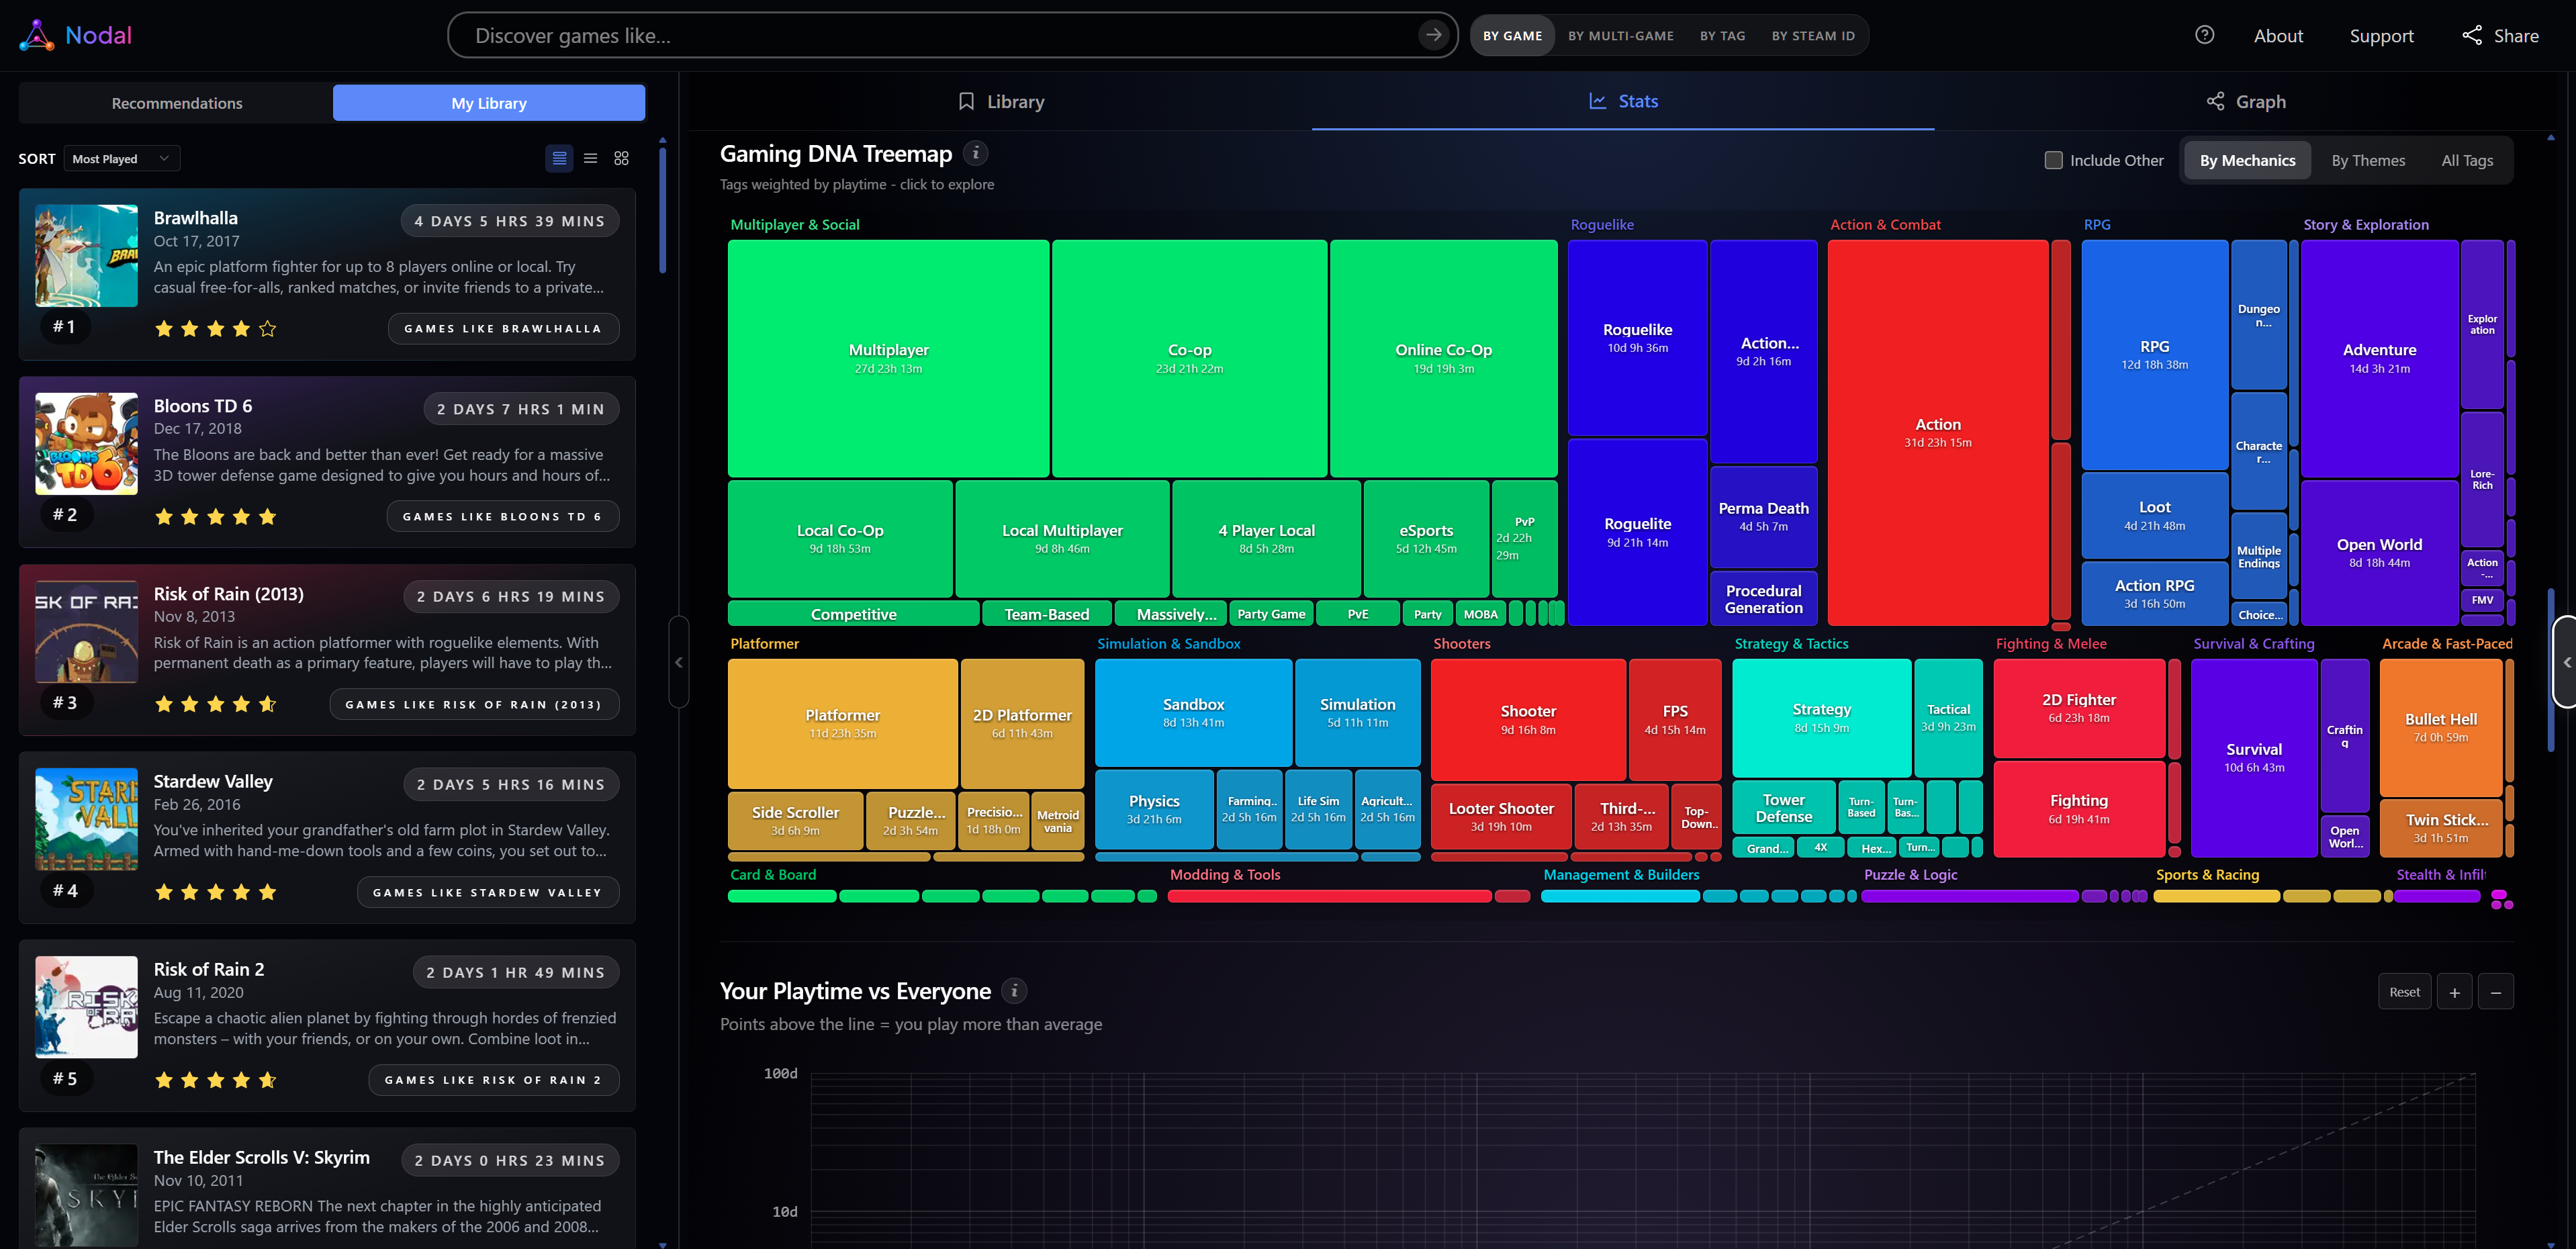This screenshot has height=1249, width=2576.
Task: Click Games Like Brawlhalla button
Action: [x=503, y=328]
